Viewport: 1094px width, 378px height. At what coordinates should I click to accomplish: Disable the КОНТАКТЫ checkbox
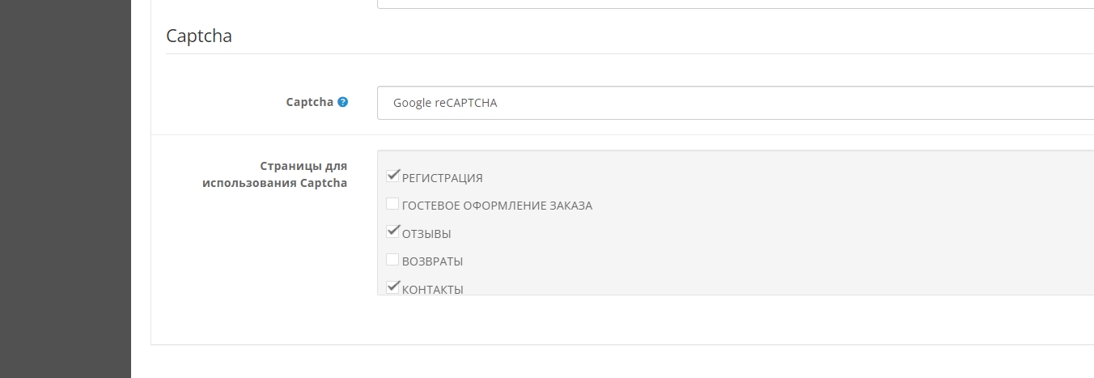click(x=393, y=287)
